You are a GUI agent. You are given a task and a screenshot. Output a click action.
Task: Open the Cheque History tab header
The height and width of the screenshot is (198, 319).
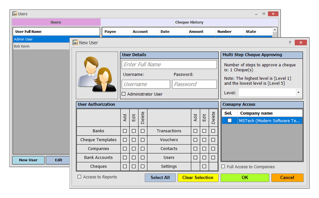[189, 22]
